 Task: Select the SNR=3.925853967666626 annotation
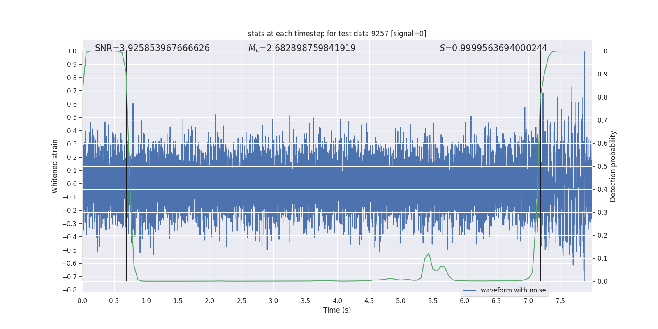click(152, 48)
